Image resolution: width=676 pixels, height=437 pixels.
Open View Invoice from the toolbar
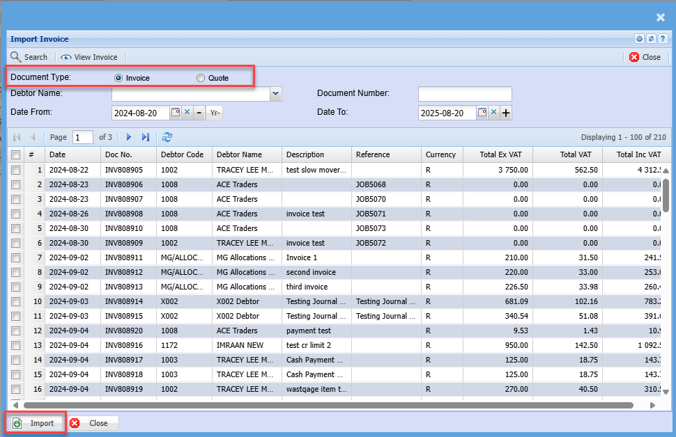coord(89,57)
